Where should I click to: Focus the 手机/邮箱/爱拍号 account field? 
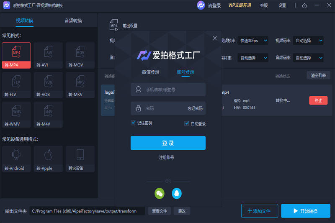tap(168, 90)
